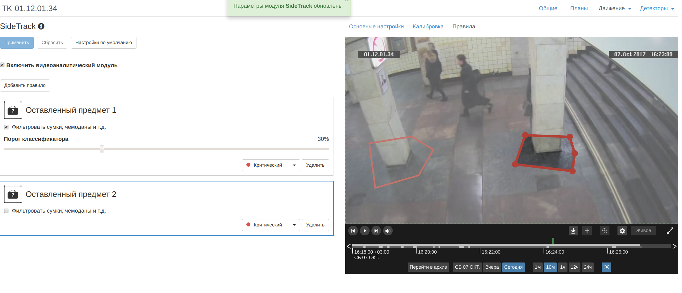Click the Оставленный предмет 2 rule title
This screenshot has height=293, width=682.
click(71, 194)
